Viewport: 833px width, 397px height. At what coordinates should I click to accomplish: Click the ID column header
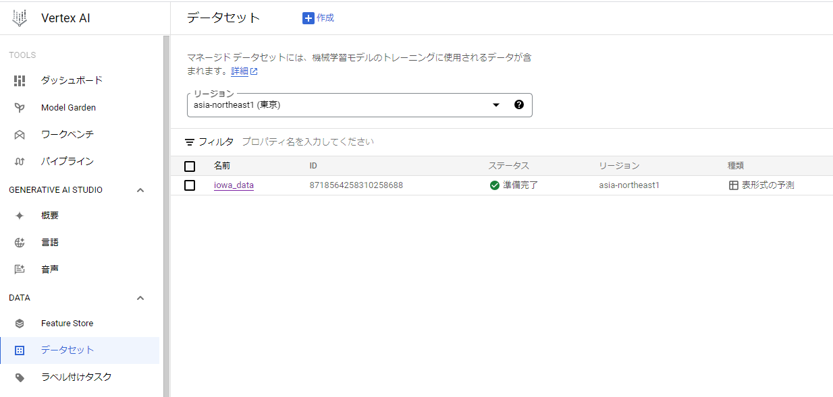click(x=313, y=166)
